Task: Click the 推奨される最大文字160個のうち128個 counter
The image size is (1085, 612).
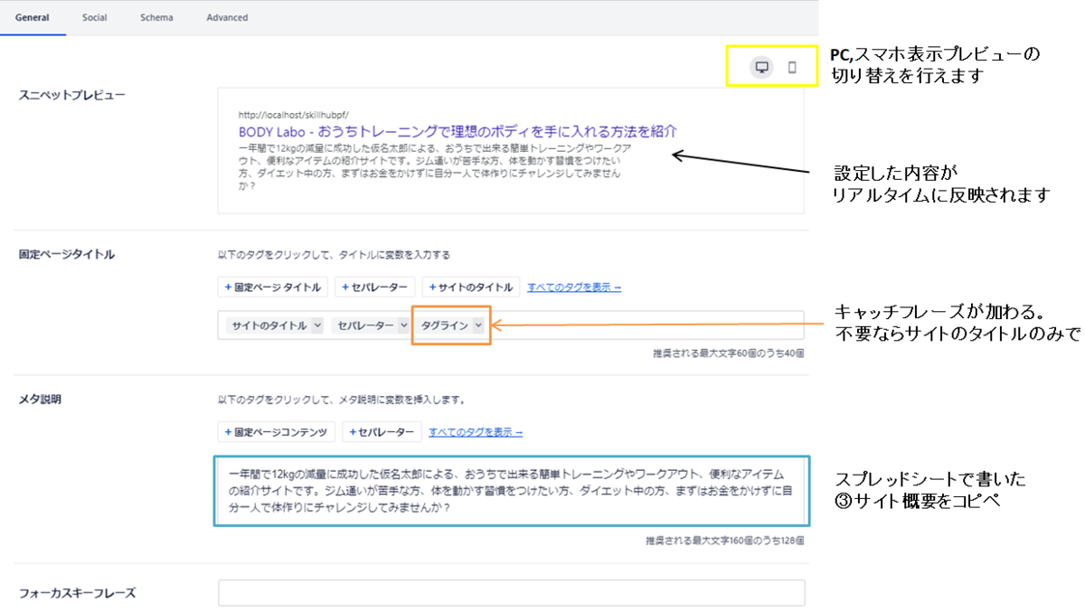Action: [725, 541]
